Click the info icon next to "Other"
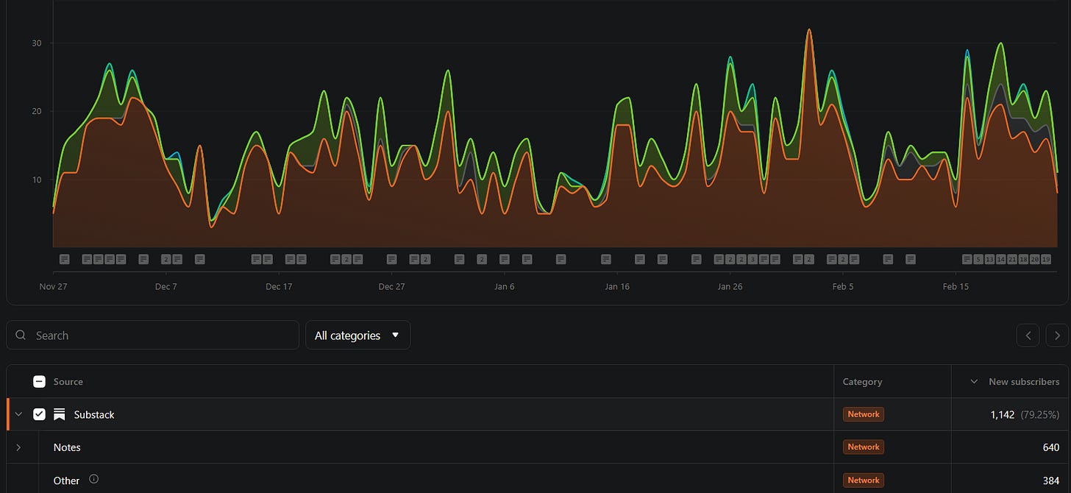Viewport: 1071px width, 493px height. (94, 478)
